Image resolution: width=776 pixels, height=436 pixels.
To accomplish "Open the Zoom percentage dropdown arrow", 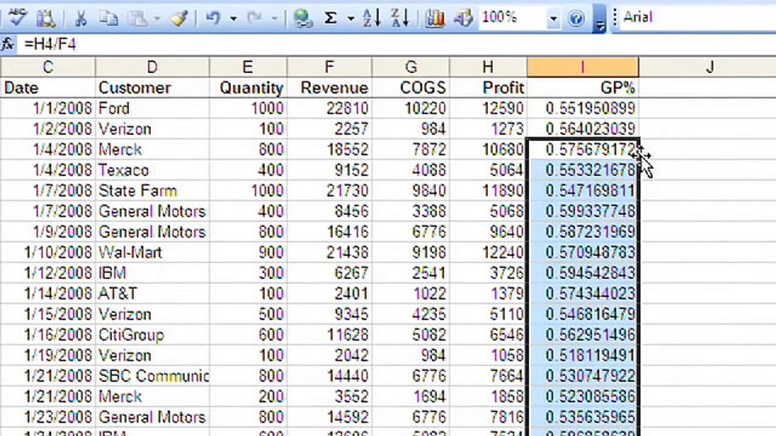I will 553,18.
